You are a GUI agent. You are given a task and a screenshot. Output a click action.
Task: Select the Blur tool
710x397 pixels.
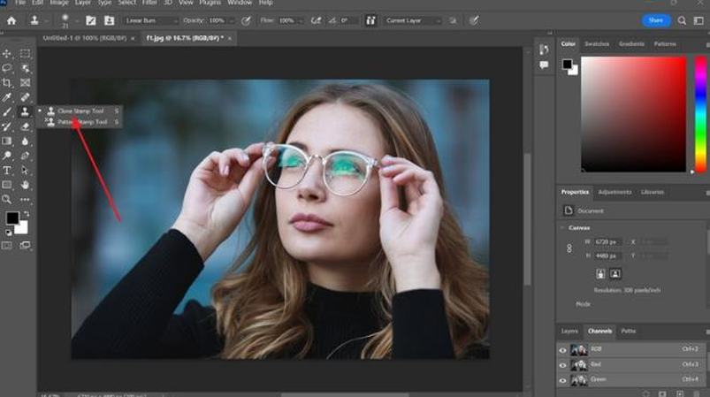26,141
